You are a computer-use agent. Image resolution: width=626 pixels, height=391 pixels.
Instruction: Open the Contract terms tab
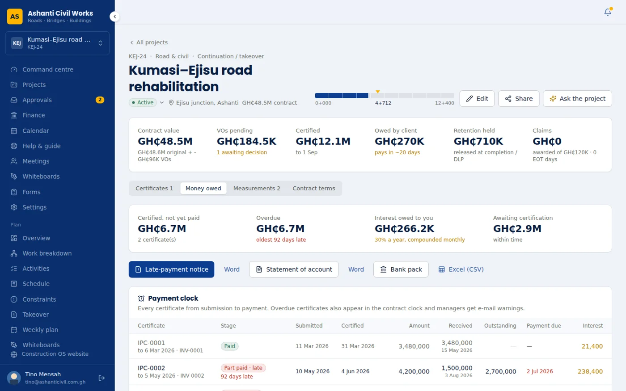[314, 189]
